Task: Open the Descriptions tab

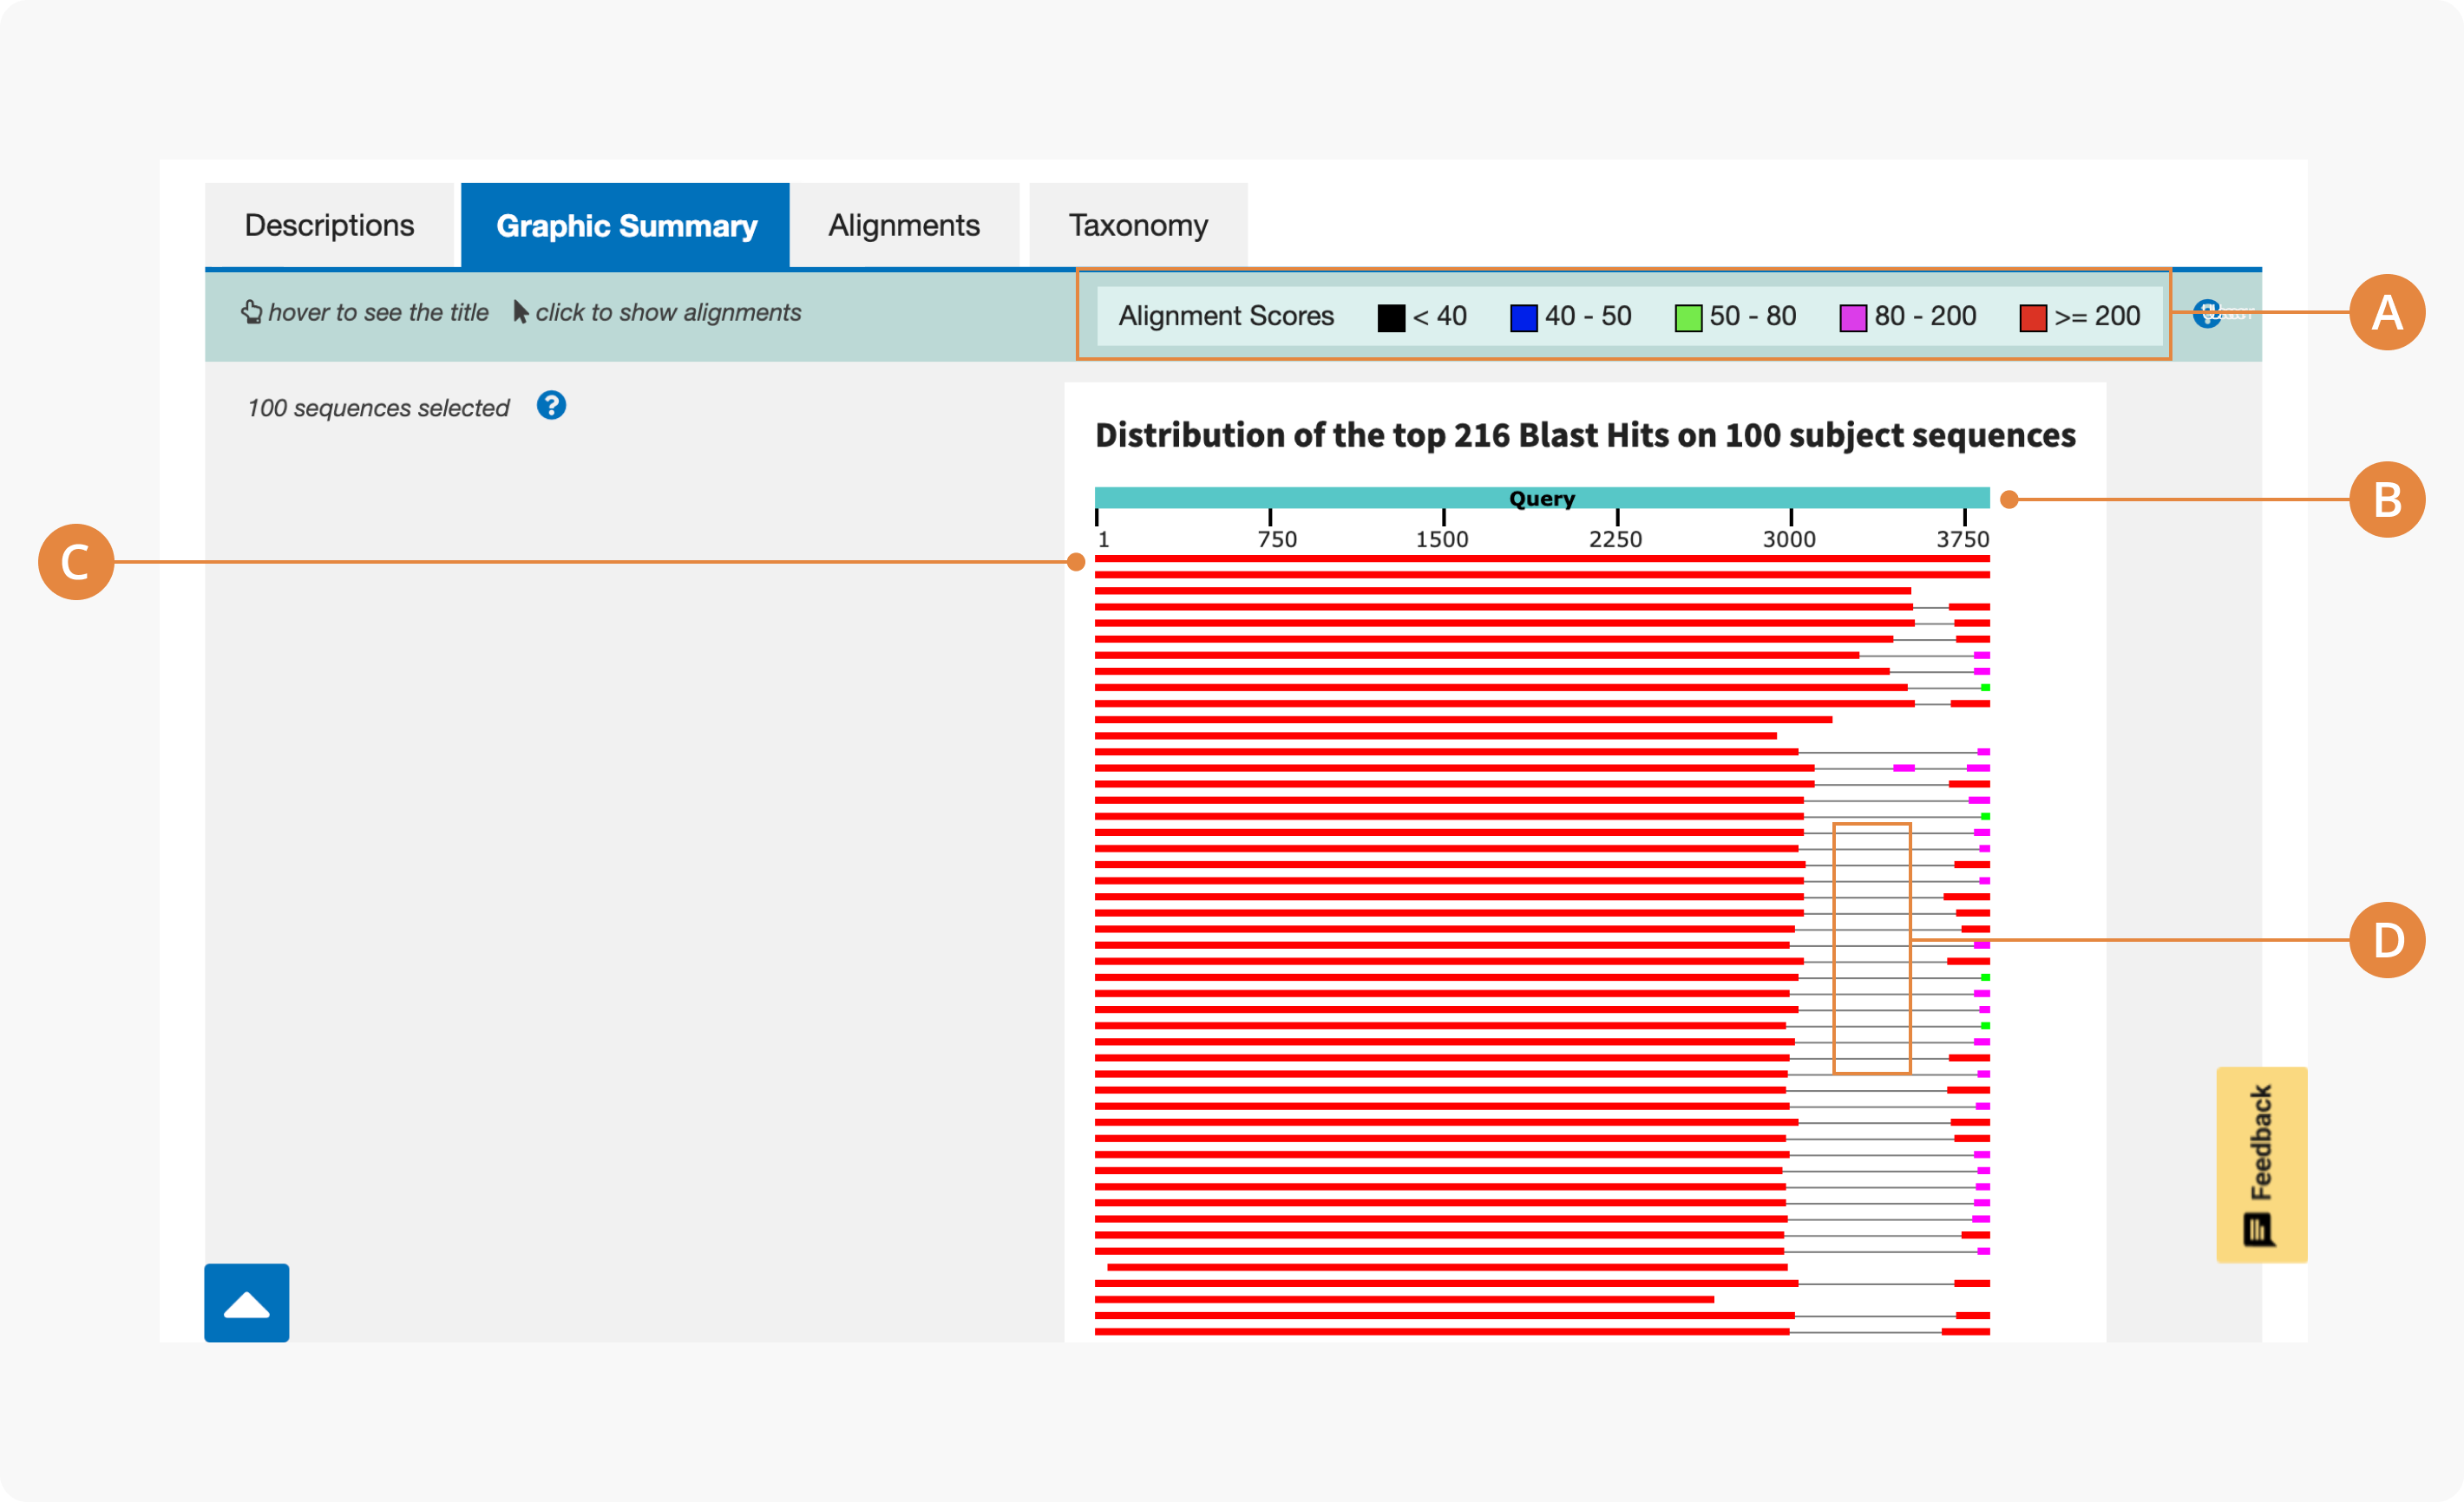Action: pyautogui.click(x=329, y=225)
